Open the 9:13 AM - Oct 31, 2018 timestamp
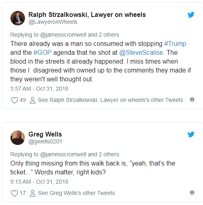The image size is (203, 205). pos(39,182)
